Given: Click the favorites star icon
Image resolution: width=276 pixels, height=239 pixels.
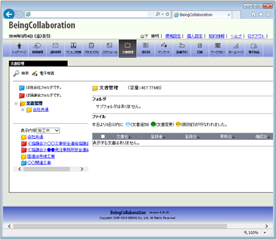Looking at the screenshot, I should 261,14.
